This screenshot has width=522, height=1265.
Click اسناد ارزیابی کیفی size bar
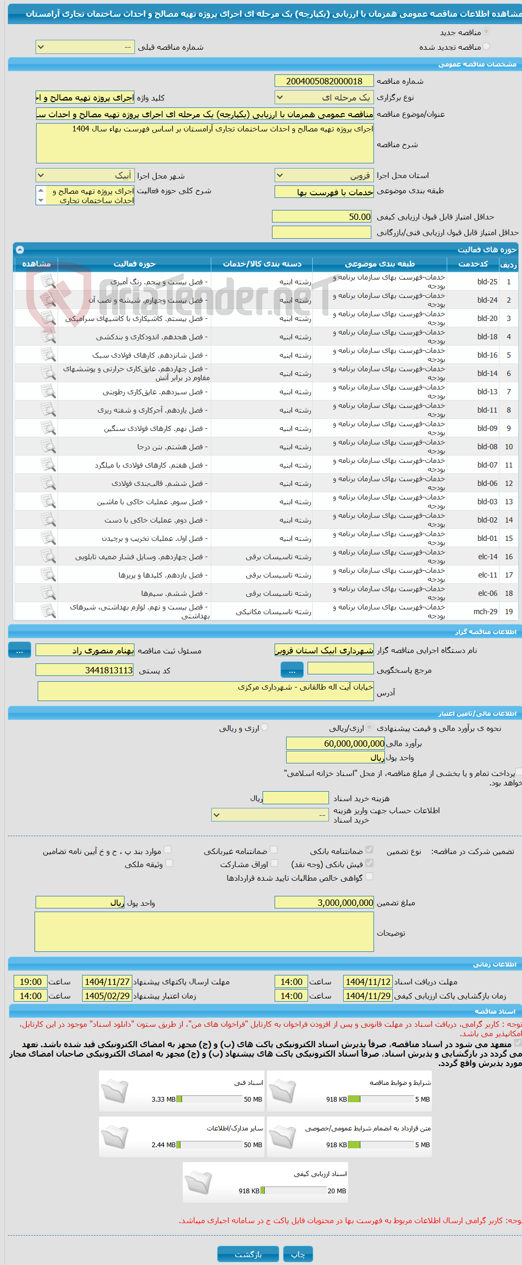click(293, 1190)
